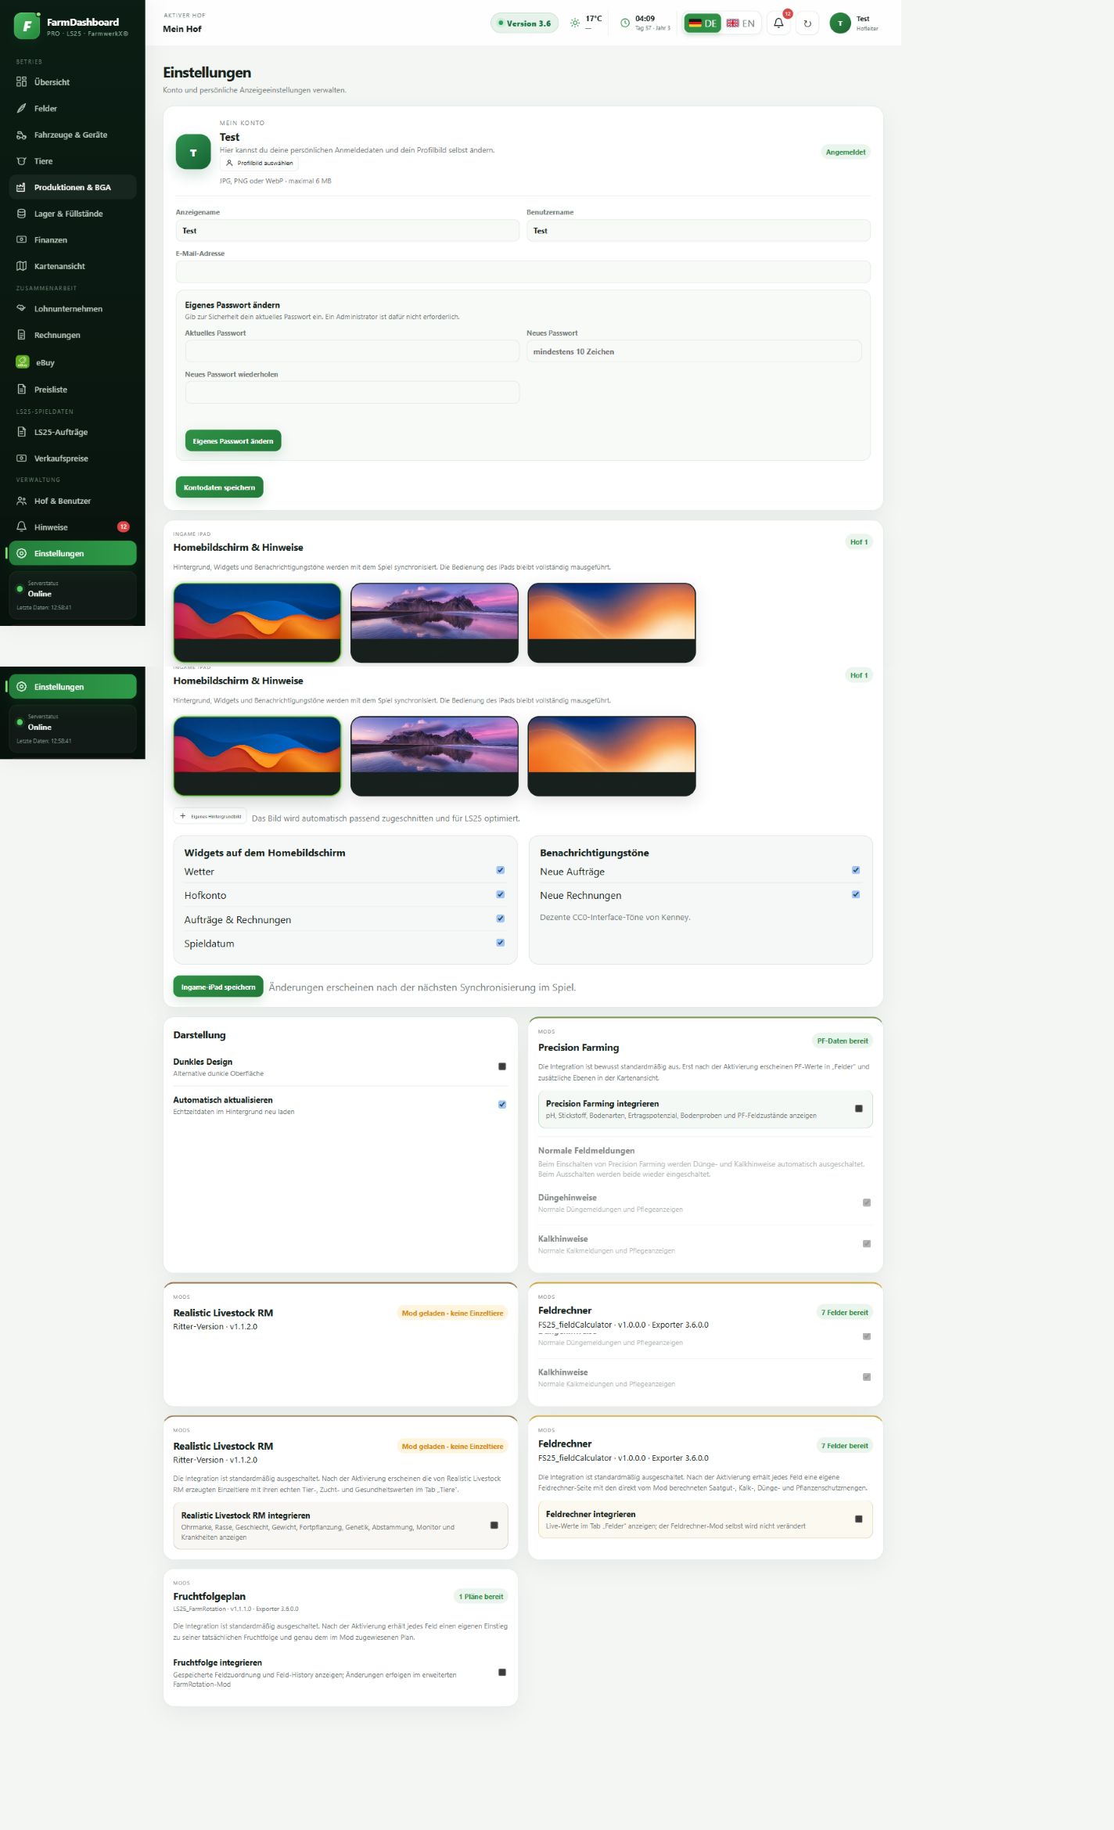The image size is (1114, 1830).
Task: Open Hinweise in the sidebar
Action: click(73, 527)
